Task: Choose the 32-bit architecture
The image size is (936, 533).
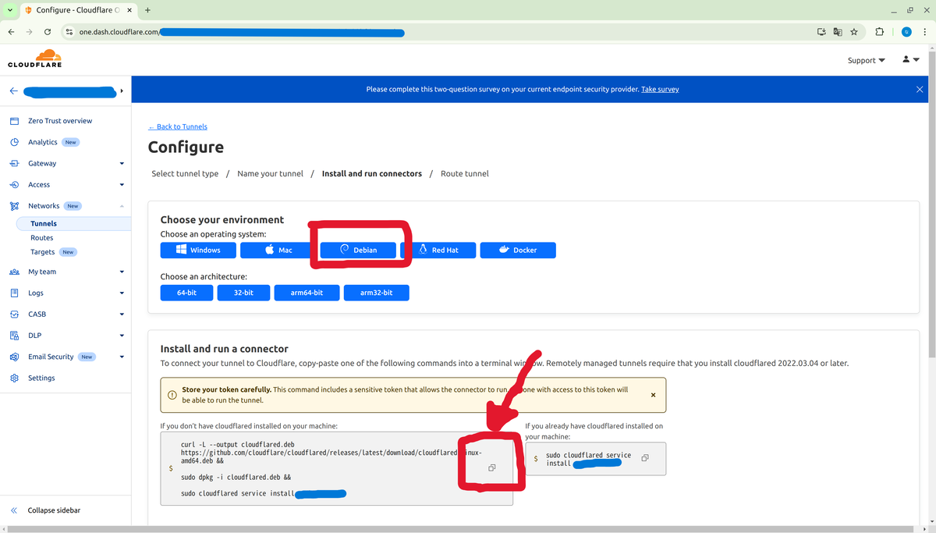Action: (x=243, y=293)
